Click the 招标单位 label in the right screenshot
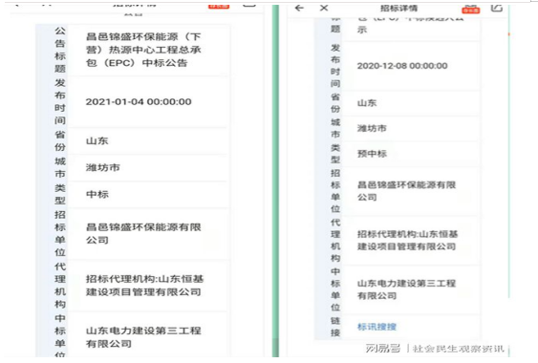 coord(335,191)
